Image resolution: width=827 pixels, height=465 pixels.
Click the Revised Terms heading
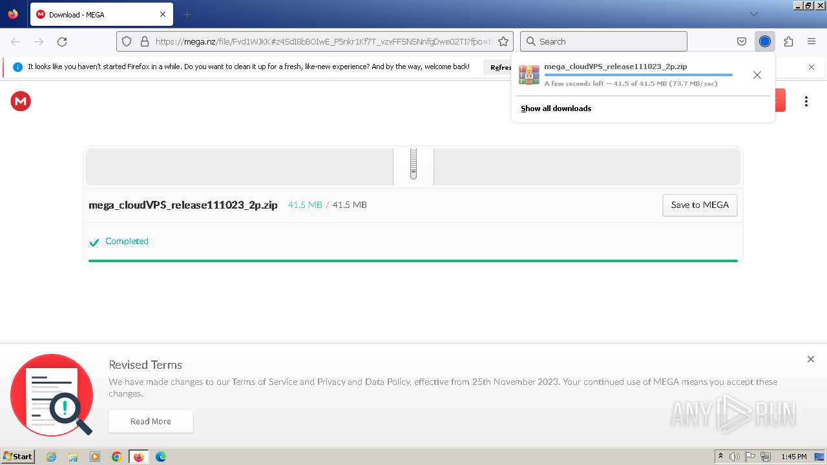(x=145, y=364)
